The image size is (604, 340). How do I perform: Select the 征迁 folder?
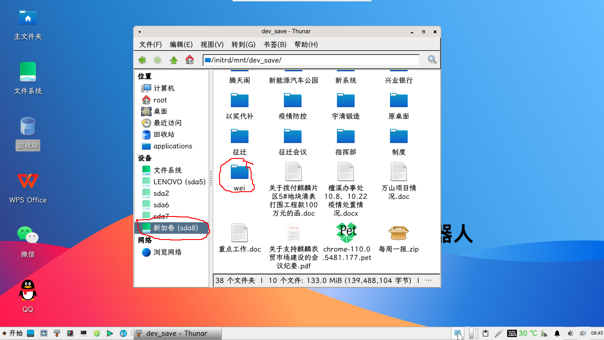coord(240,142)
